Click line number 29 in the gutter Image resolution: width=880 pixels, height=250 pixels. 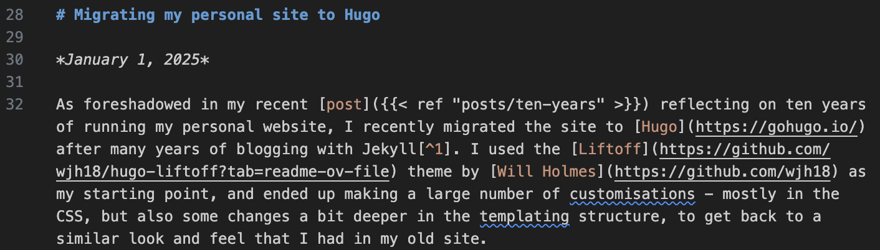point(15,37)
